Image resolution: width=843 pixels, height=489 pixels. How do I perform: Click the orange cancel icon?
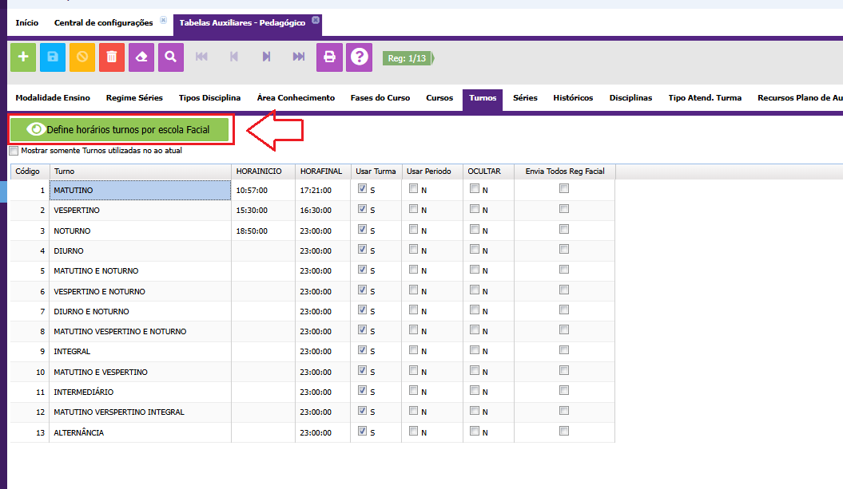click(x=82, y=57)
